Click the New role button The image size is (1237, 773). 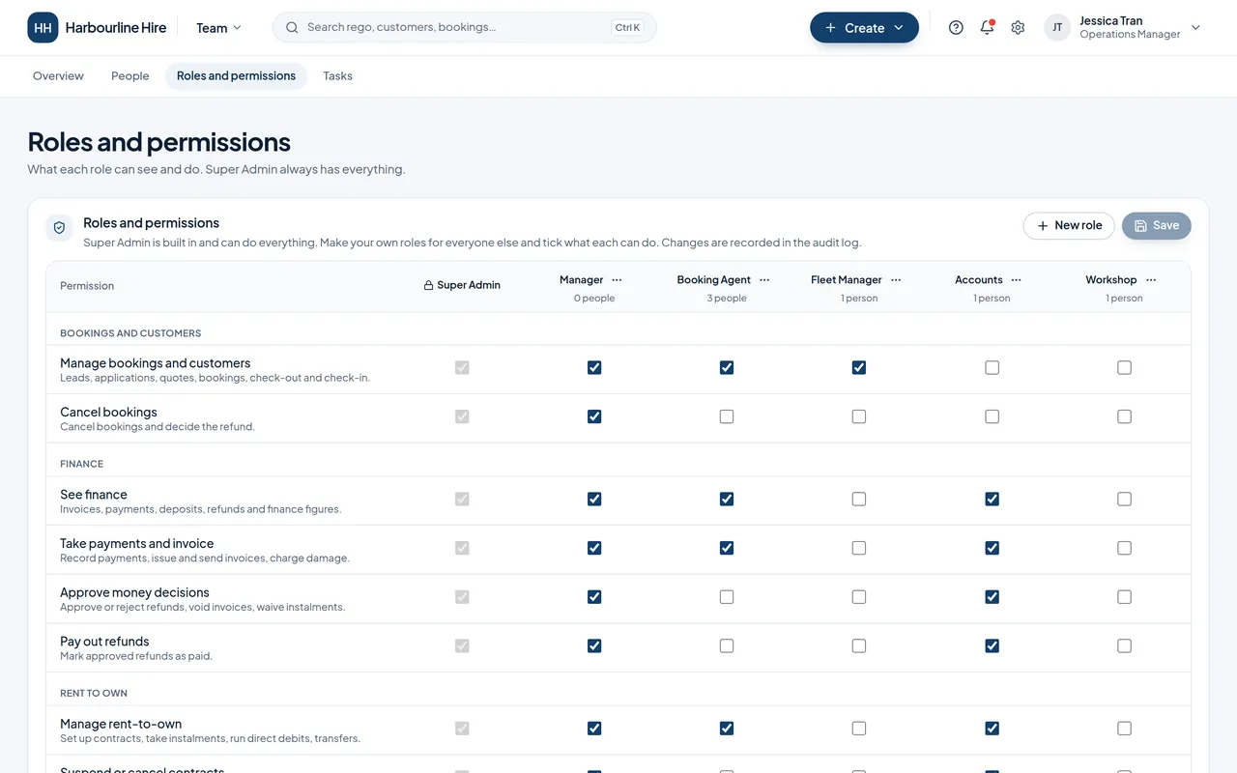coord(1069,226)
